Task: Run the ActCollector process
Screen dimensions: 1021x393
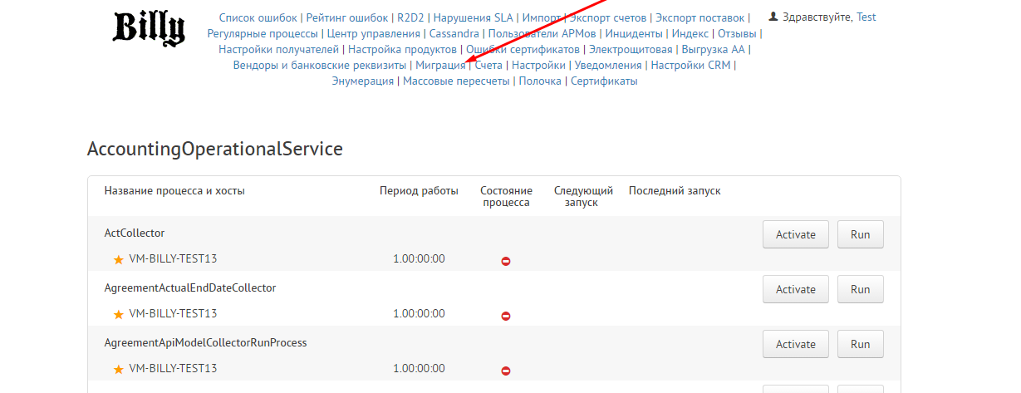Action: tap(860, 234)
